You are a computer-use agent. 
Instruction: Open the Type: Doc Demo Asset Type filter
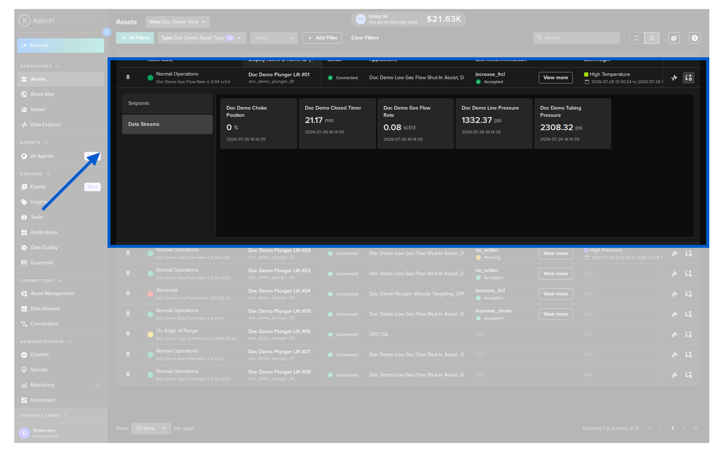pos(202,38)
